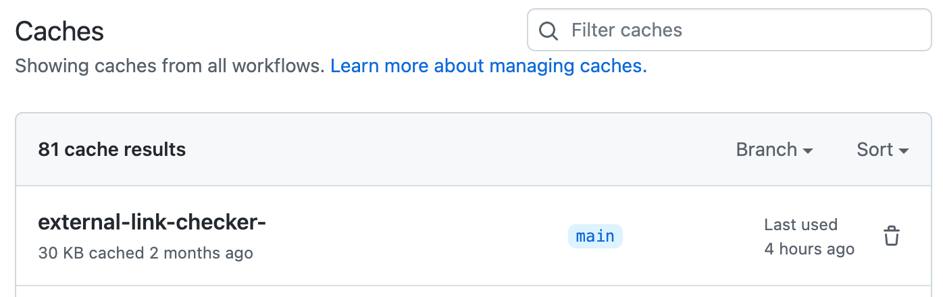Click the Caches page heading
The width and height of the screenshot is (943, 297).
[59, 31]
